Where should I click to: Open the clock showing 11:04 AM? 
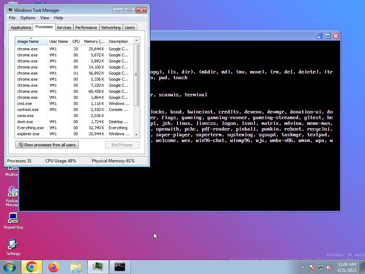pos(347,267)
